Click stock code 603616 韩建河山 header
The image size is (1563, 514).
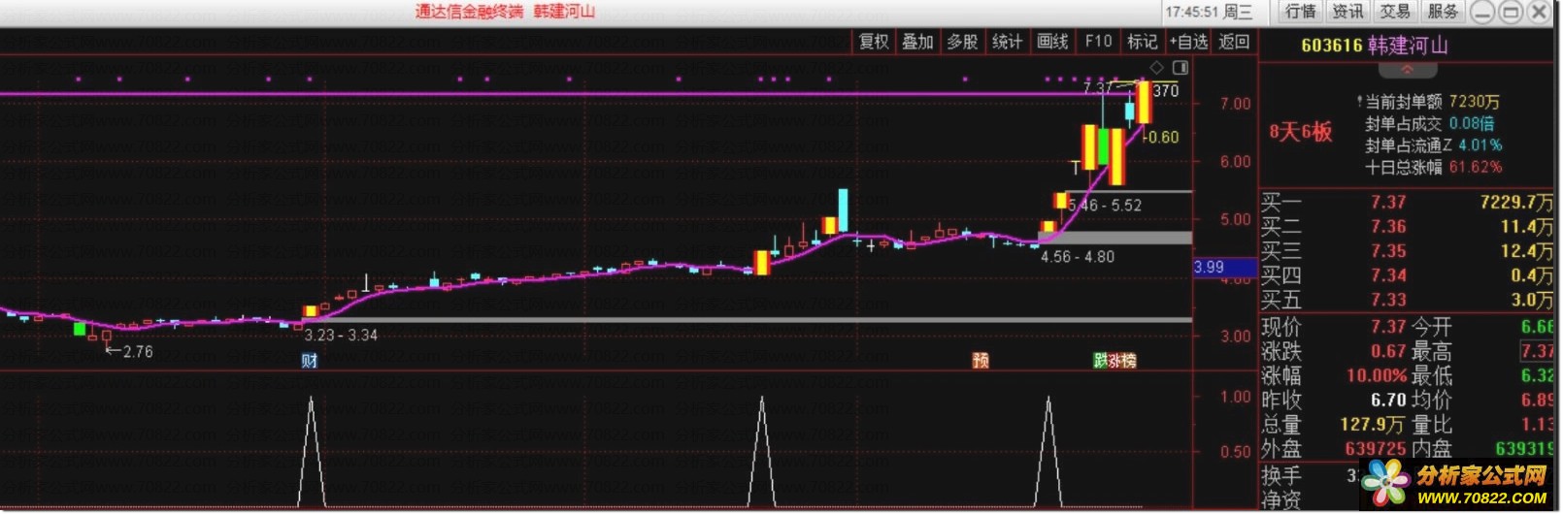click(x=1374, y=46)
